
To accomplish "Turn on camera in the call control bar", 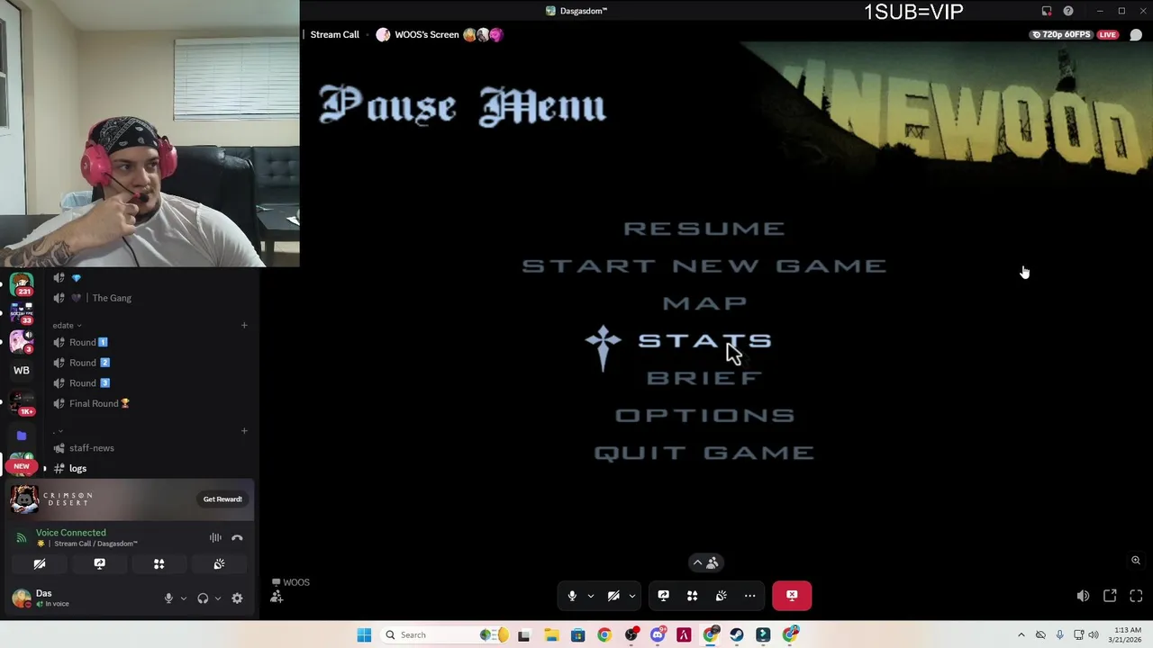I will click(x=613, y=596).
